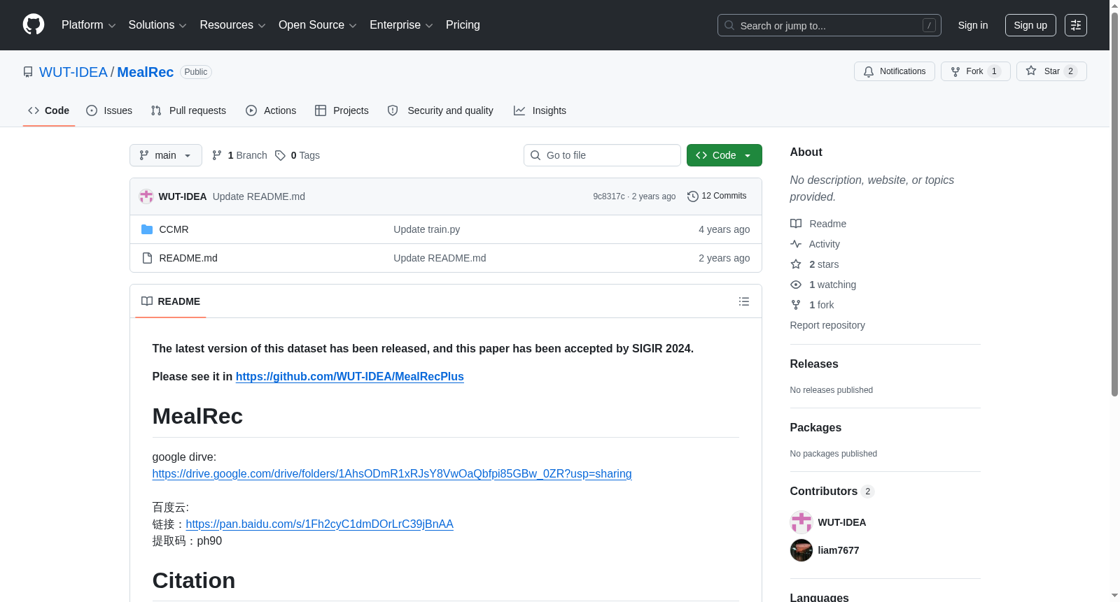Switch to the Code tab
Viewport: 1120px width, 602px height.
pos(49,110)
